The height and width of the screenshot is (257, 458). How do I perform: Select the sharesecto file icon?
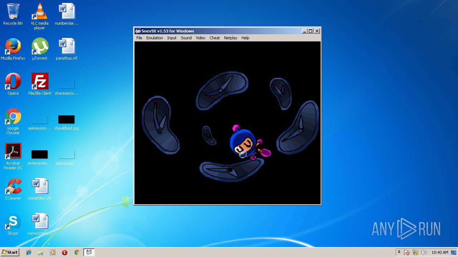pyautogui.click(x=67, y=87)
